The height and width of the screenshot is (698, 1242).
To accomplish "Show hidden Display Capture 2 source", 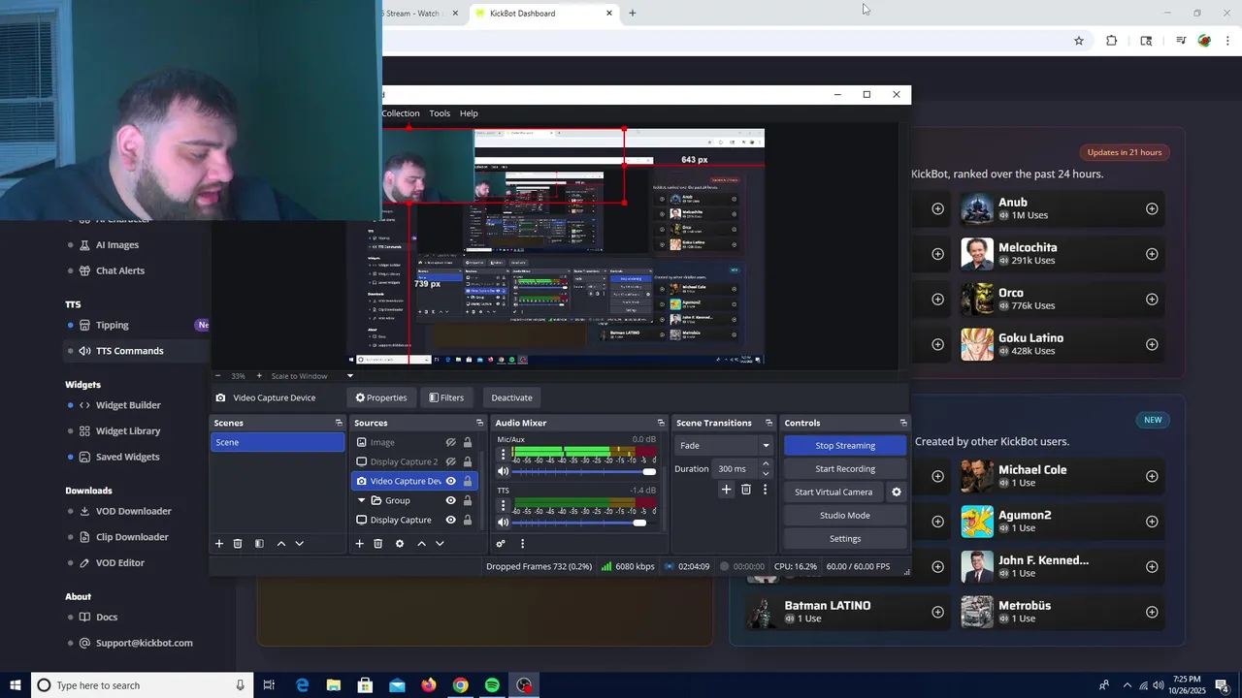I will tap(450, 461).
